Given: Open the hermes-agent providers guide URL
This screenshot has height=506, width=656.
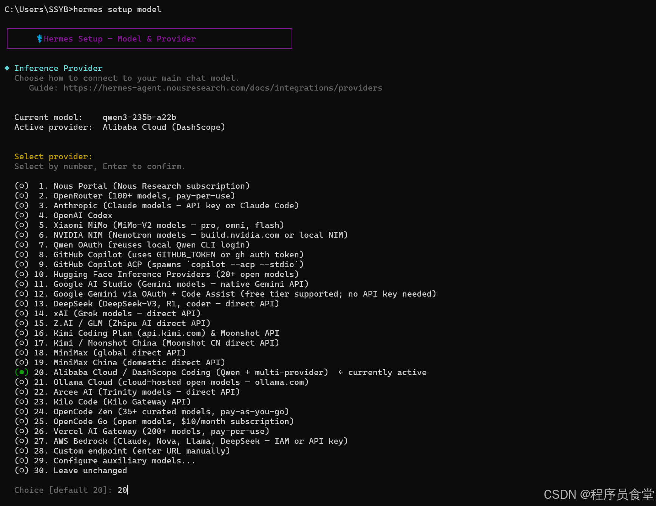Looking at the screenshot, I should 223,88.
